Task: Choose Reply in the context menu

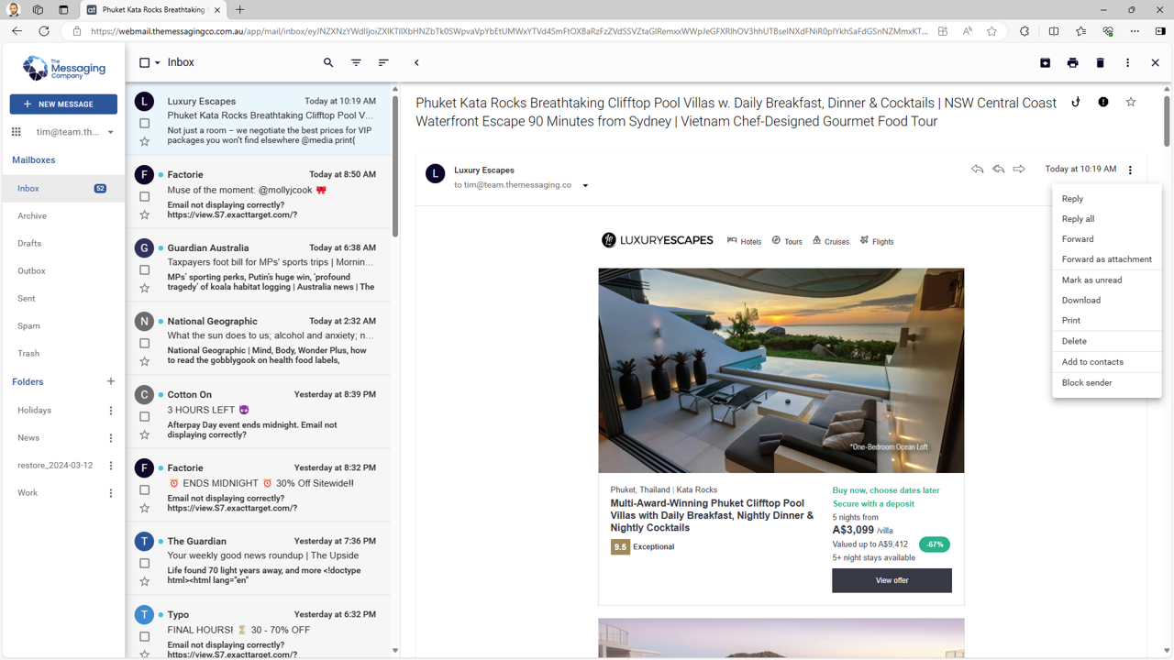Action: point(1107,199)
